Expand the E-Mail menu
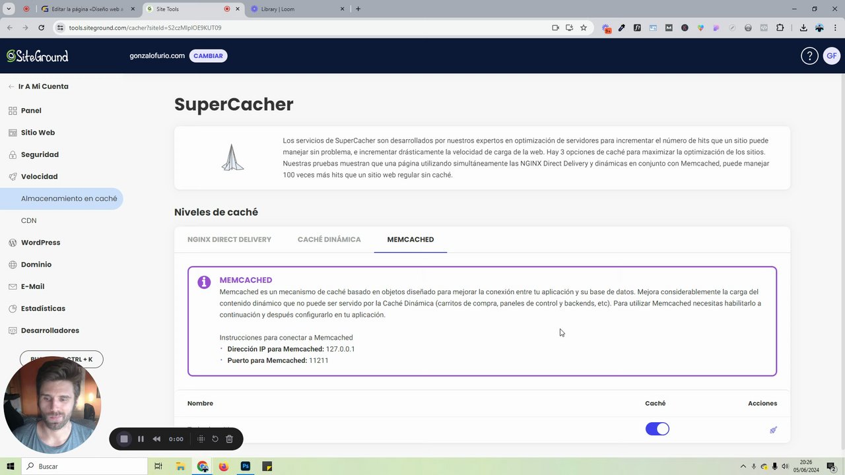Image resolution: width=845 pixels, height=475 pixels. [32, 286]
